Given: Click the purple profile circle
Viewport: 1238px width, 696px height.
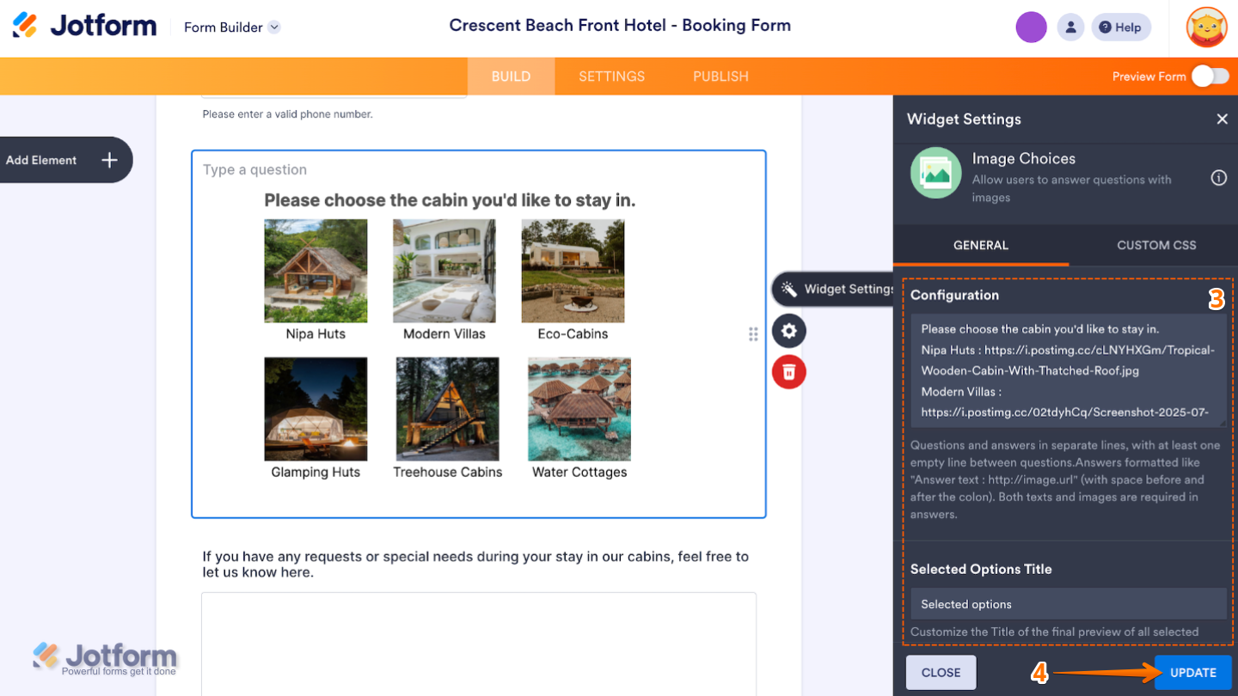Looking at the screenshot, I should 1031,27.
